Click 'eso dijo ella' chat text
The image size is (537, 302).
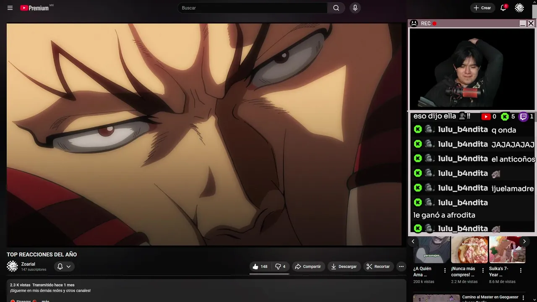(x=435, y=116)
